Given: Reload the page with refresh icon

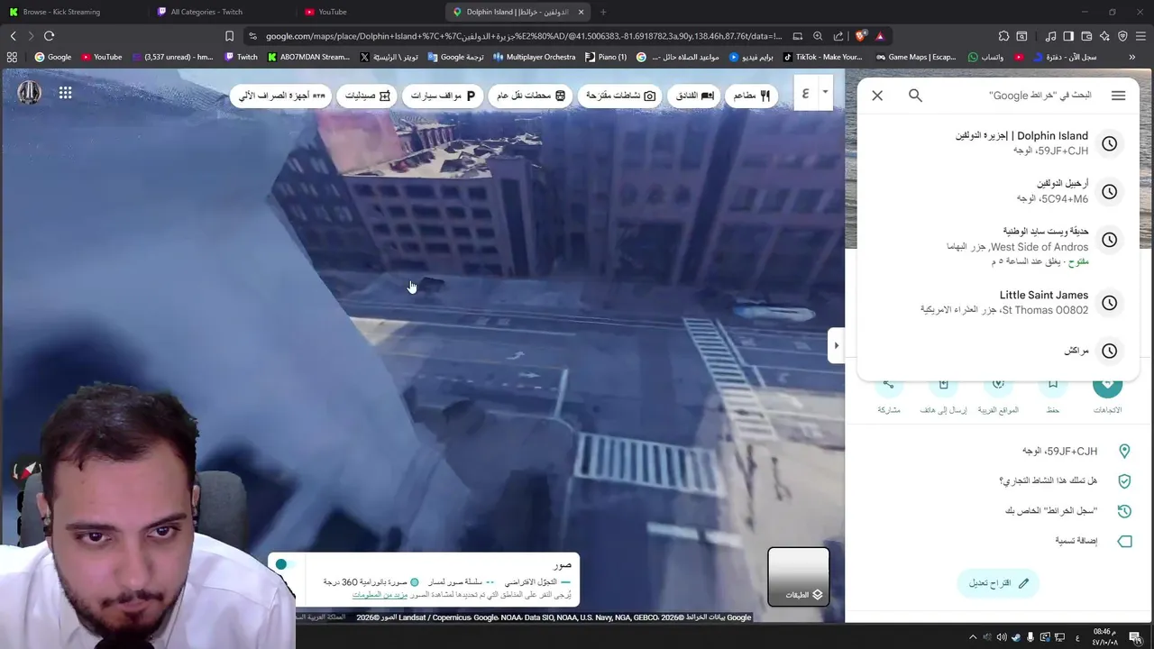Looking at the screenshot, I should (49, 36).
